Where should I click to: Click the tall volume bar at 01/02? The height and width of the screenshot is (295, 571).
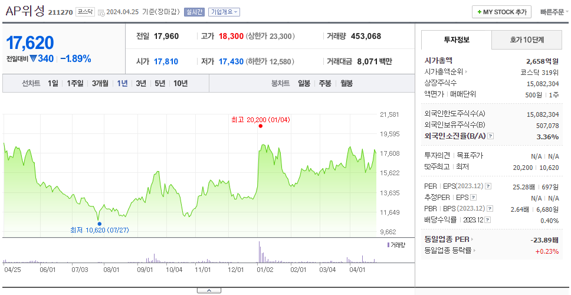click(x=259, y=252)
